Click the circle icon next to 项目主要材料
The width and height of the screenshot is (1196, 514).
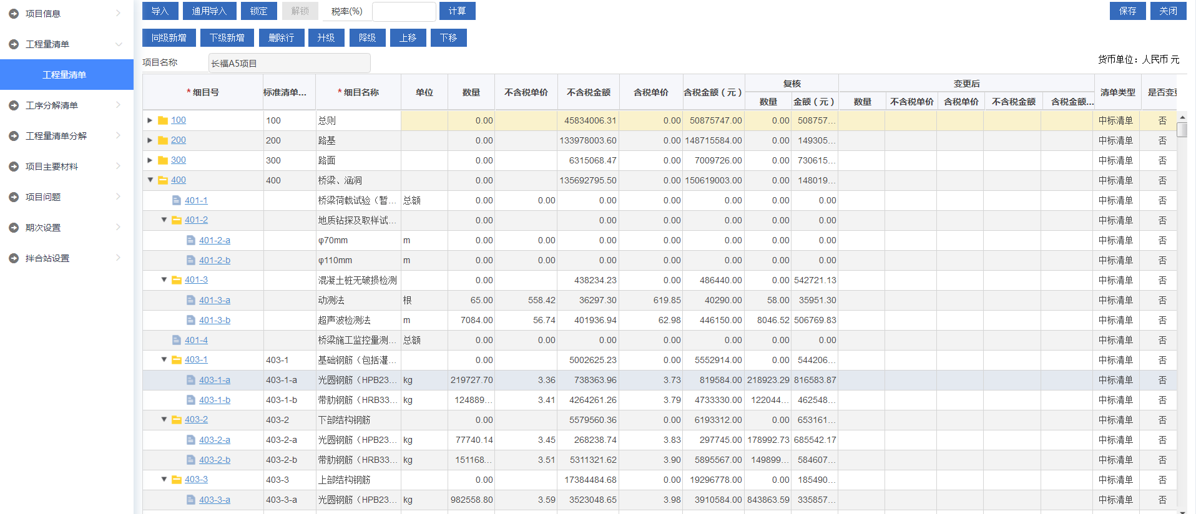[14, 167]
